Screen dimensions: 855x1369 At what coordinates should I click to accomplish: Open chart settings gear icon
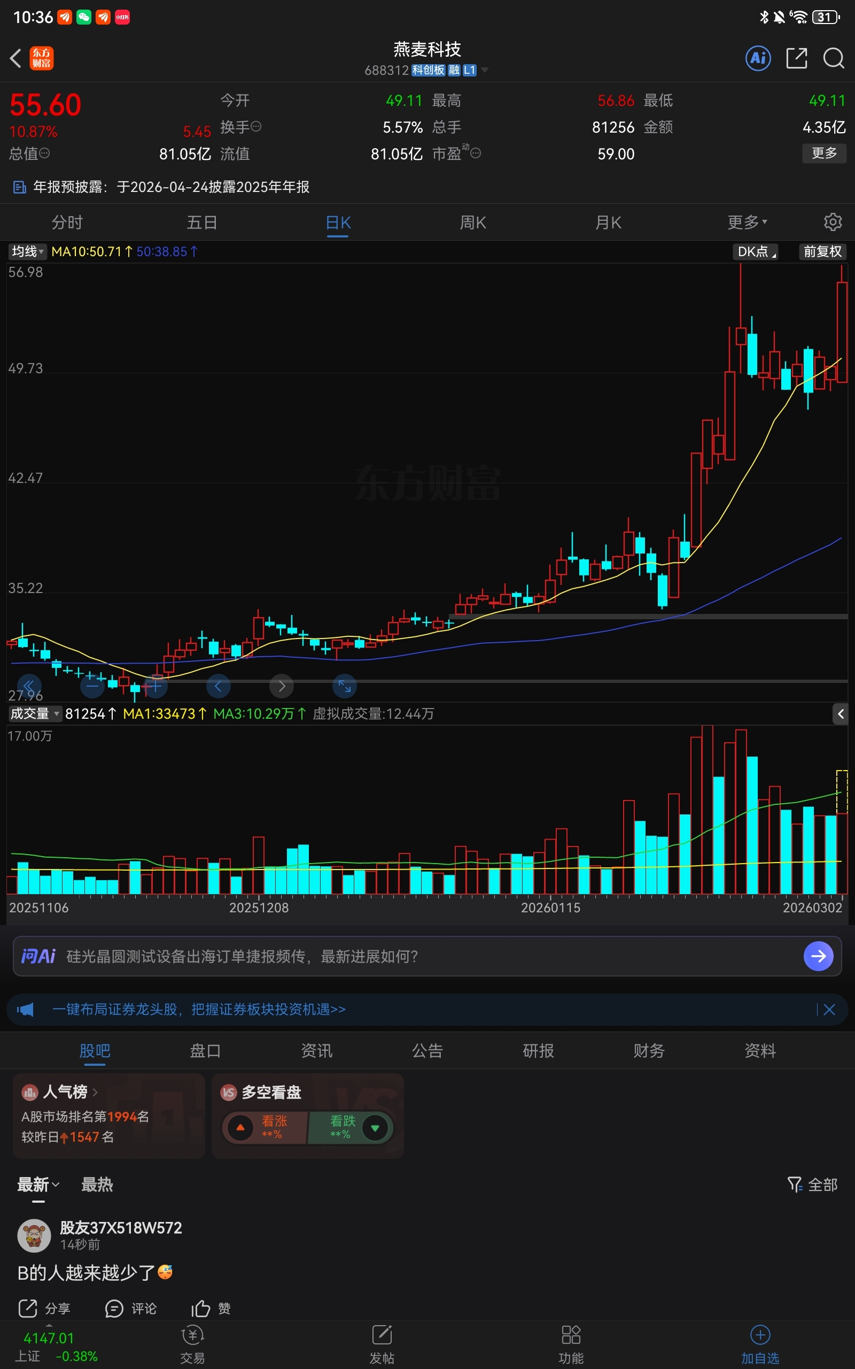833,222
